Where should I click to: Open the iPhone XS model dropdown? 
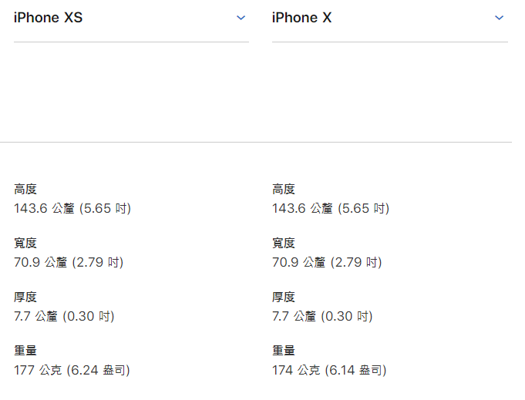coord(131,18)
